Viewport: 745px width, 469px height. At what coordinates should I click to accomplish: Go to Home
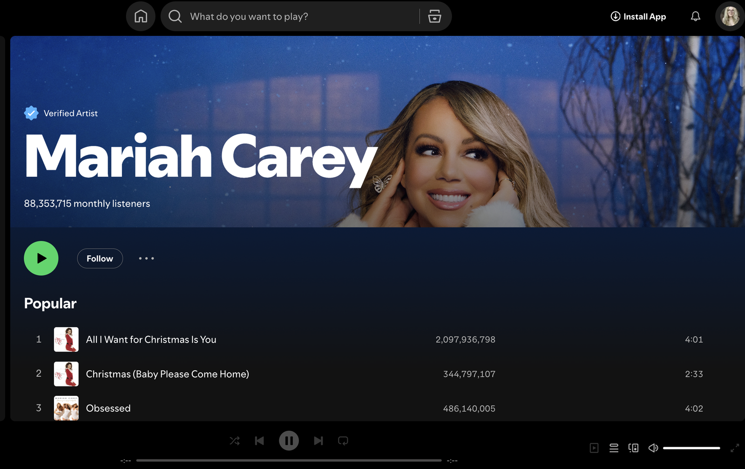click(x=140, y=16)
